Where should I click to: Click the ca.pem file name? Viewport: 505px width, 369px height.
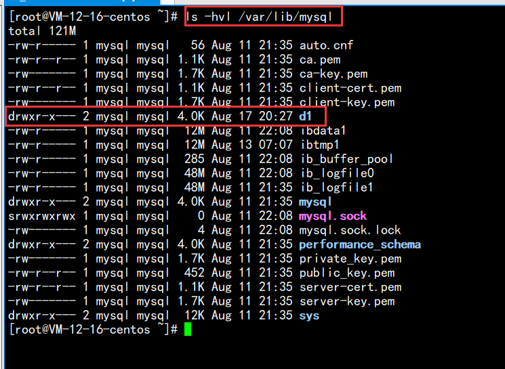coord(320,60)
